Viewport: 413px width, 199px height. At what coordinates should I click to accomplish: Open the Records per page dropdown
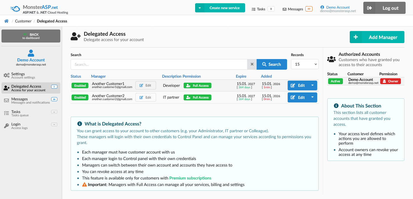click(x=305, y=64)
